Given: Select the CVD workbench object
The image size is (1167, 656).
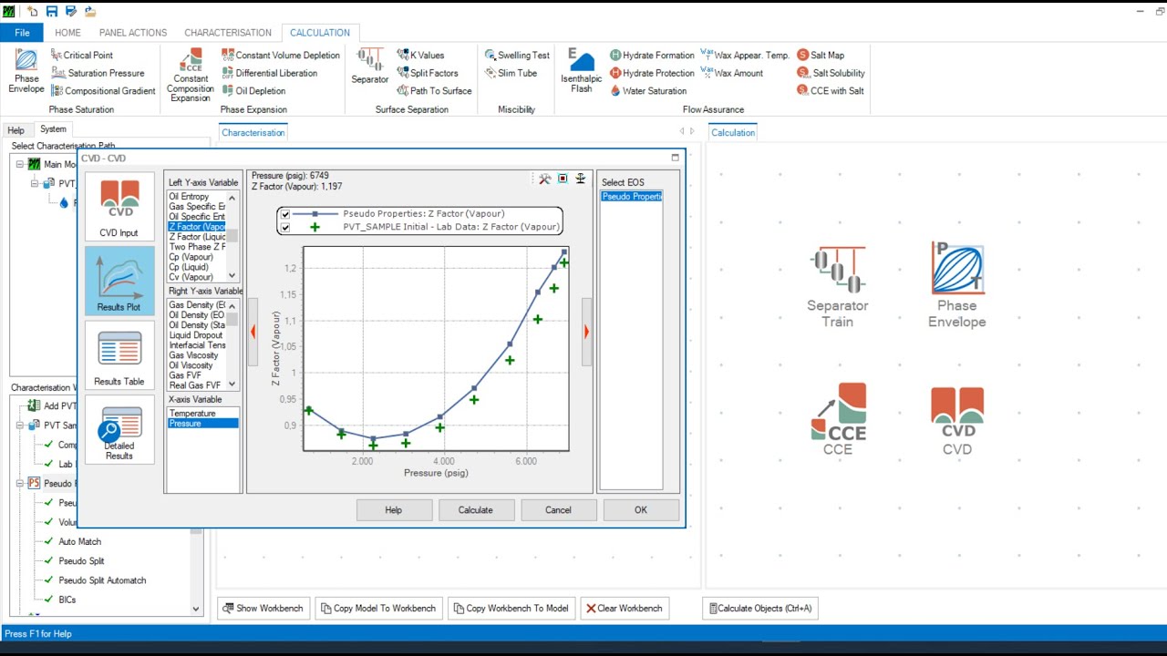Looking at the screenshot, I should (957, 421).
